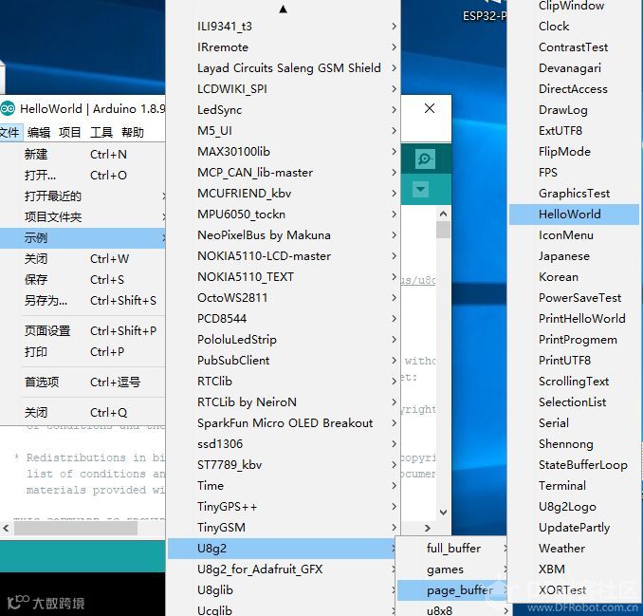This screenshot has width=643, height=616.
Task: Open the MPU6050_tockn library entry
Action: tap(283, 215)
